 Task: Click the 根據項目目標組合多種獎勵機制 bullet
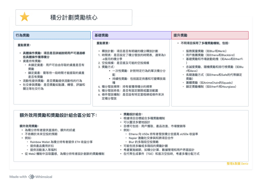(144, 118)
